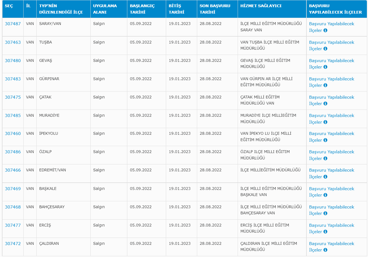Image resolution: width=368 pixels, height=257 pixels.
Task: Open record 307463 for TUŞBA
Action: [x=13, y=42]
